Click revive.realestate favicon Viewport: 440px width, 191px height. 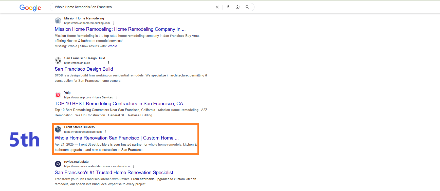[58, 164]
